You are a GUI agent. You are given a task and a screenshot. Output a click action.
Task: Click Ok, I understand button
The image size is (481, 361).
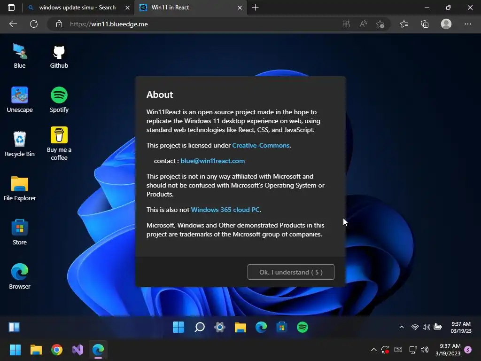point(291,272)
